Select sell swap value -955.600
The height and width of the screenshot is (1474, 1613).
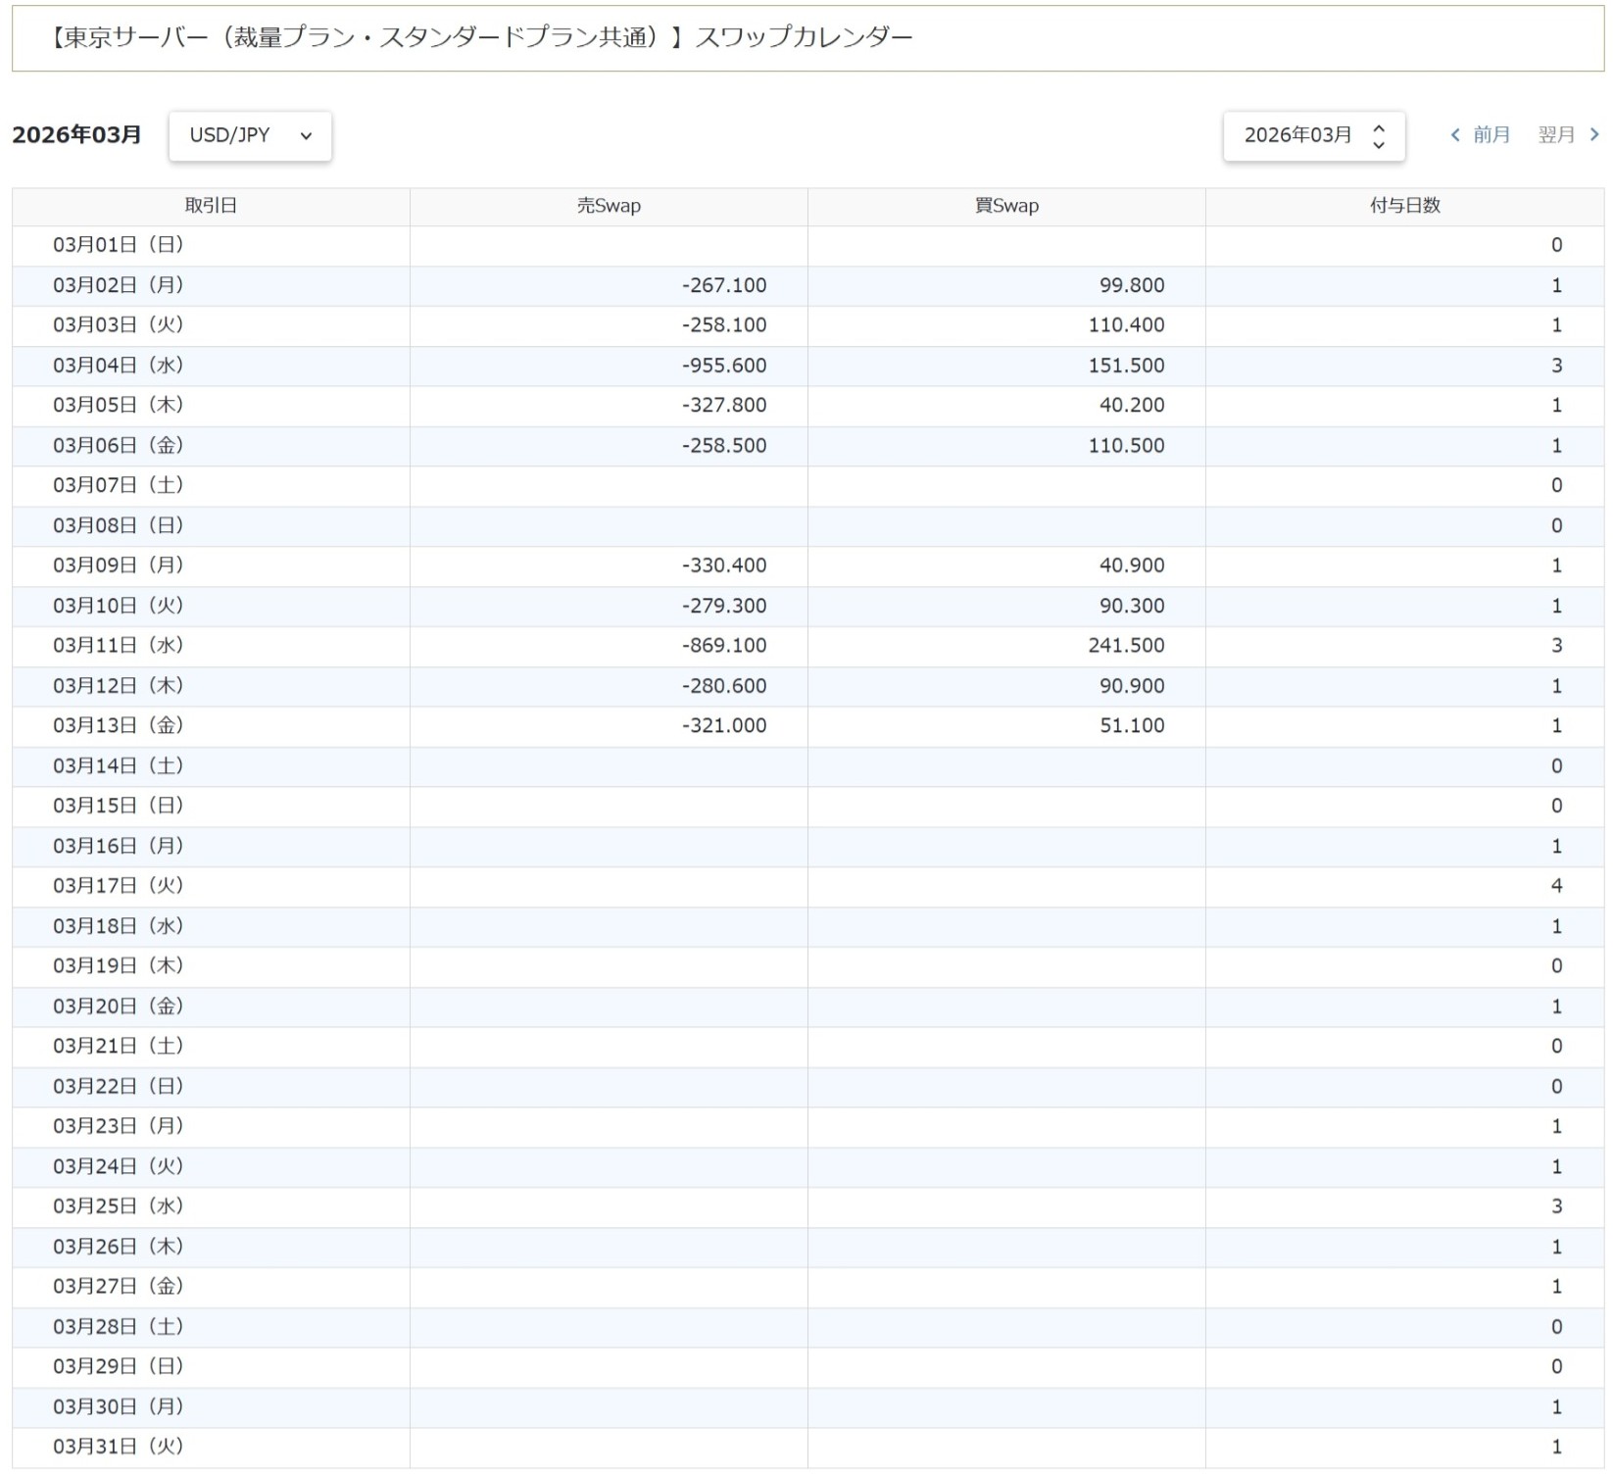click(724, 366)
